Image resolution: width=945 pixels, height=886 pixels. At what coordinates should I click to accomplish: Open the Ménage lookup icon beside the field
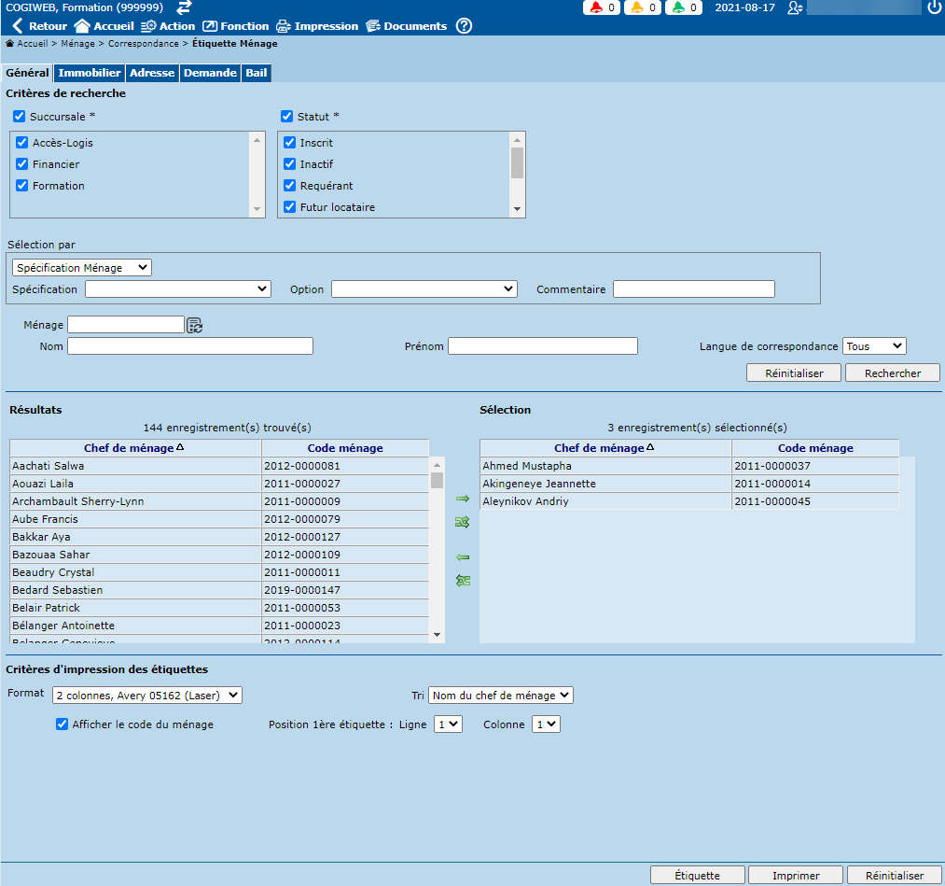coord(194,325)
